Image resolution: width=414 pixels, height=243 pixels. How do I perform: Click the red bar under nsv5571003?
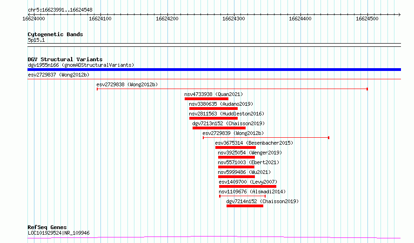[x=236, y=167]
